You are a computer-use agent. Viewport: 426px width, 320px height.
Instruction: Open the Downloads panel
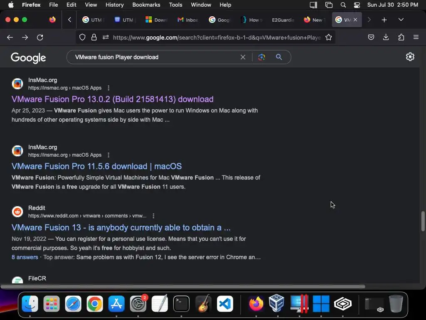coord(386,37)
